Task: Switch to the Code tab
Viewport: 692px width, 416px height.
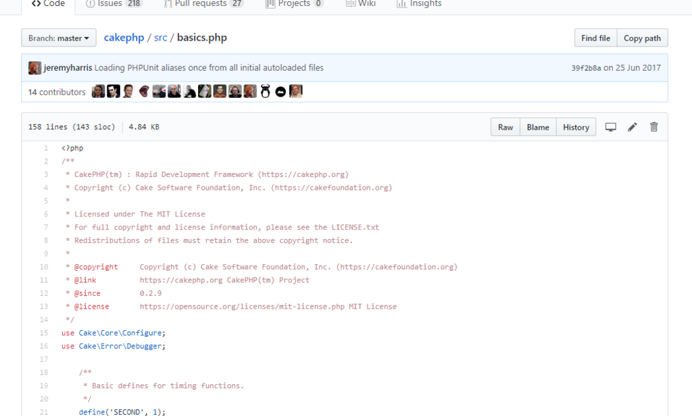Action: tap(48, 4)
